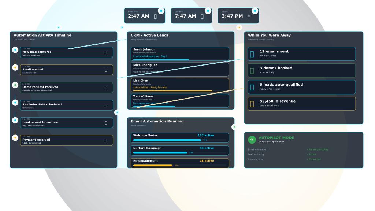Open the Tom Williams lead entry
Viewport: 375px width, 211px height.
[179, 100]
